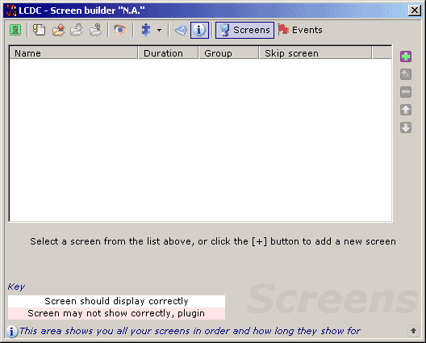Click the greyed save folder icon
This screenshot has width=426, height=343.
77,30
